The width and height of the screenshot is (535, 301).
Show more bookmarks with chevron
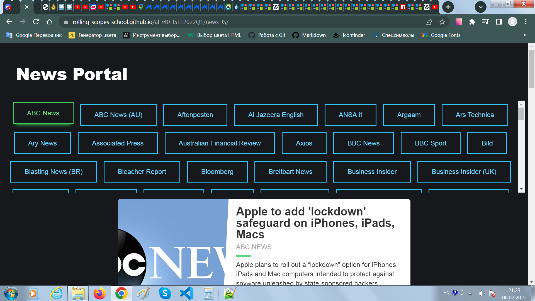(x=525, y=35)
